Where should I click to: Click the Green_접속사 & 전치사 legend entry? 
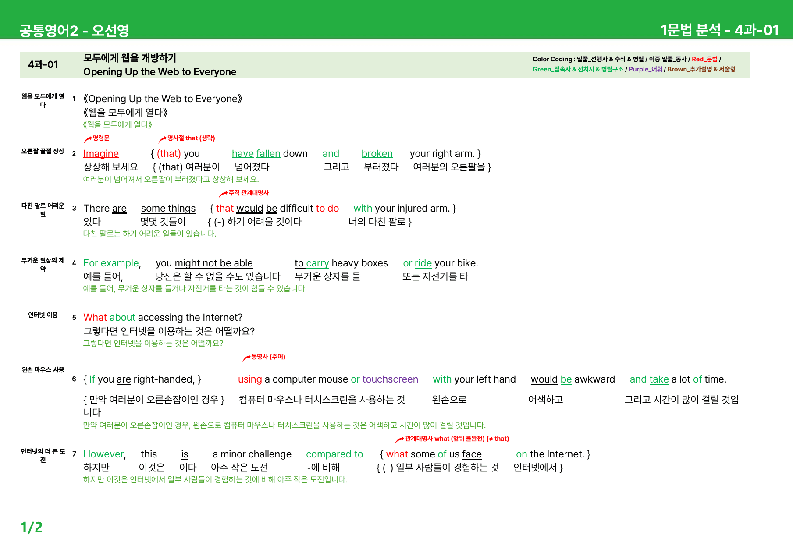(x=578, y=69)
